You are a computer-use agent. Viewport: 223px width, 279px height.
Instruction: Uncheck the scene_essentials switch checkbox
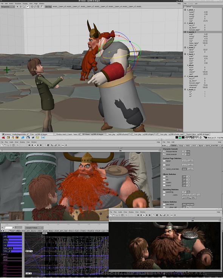pos(164,169)
